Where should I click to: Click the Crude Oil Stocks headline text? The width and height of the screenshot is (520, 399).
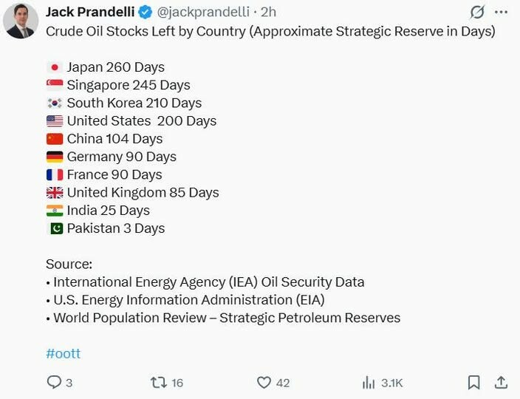(270, 32)
